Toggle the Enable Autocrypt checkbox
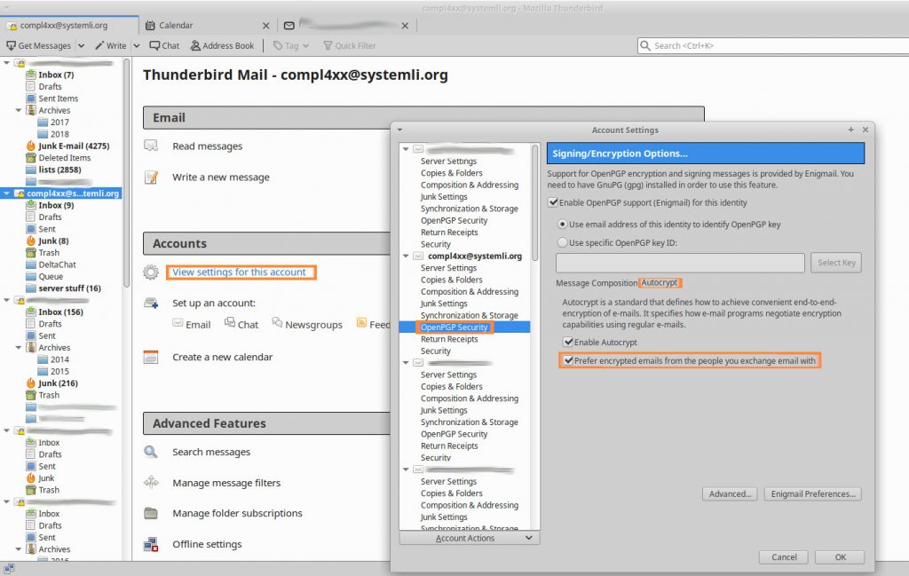The image size is (909, 576). [x=568, y=342]
